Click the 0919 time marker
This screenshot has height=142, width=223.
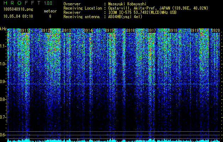194,31
